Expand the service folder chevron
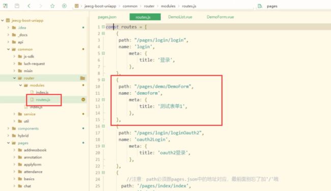This screenshot has width=331, height=191. (14, 114)
